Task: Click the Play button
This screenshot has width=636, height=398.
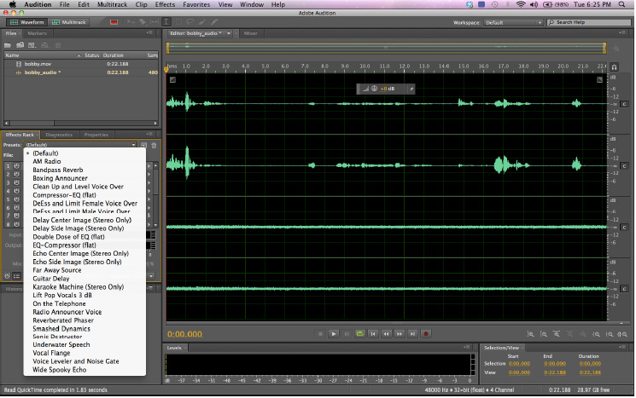Action: pos(334,334)
